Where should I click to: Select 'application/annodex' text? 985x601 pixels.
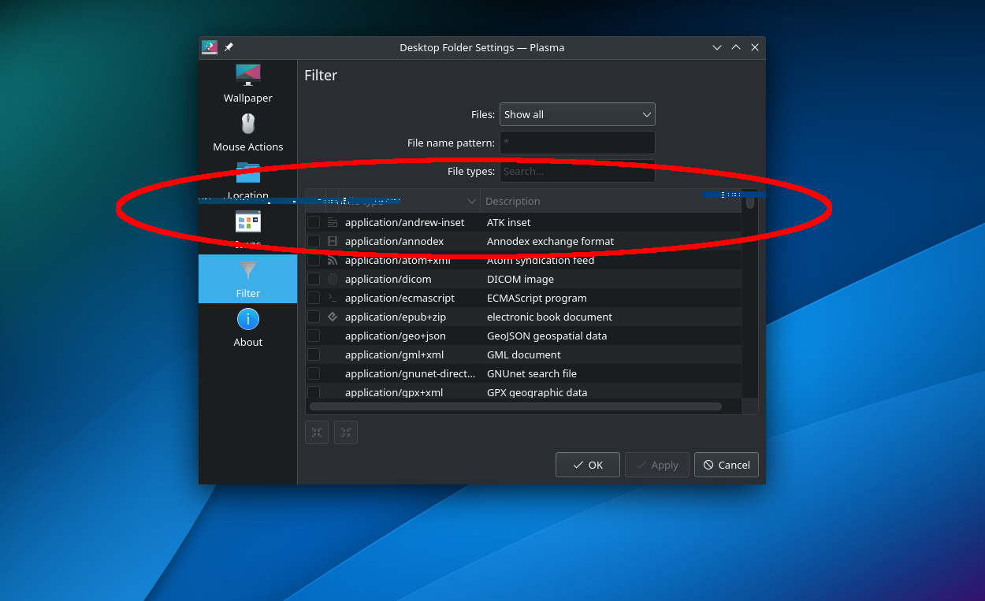pyautogui.click(x=394, y=241)
